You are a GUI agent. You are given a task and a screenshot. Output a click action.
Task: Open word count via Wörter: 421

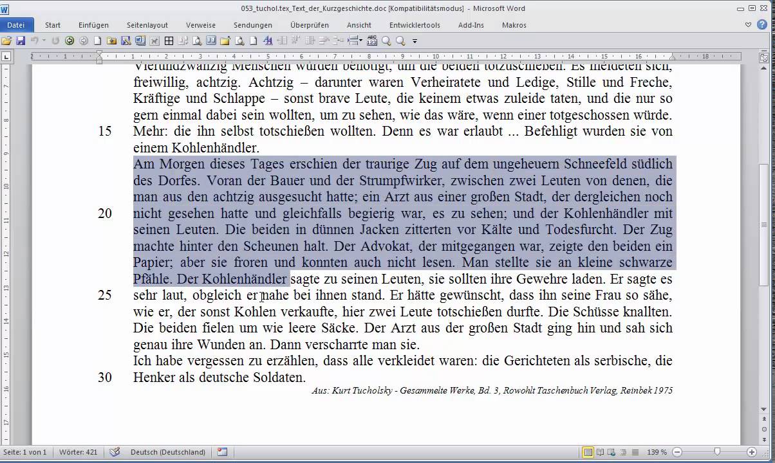[x=78, y=452]
